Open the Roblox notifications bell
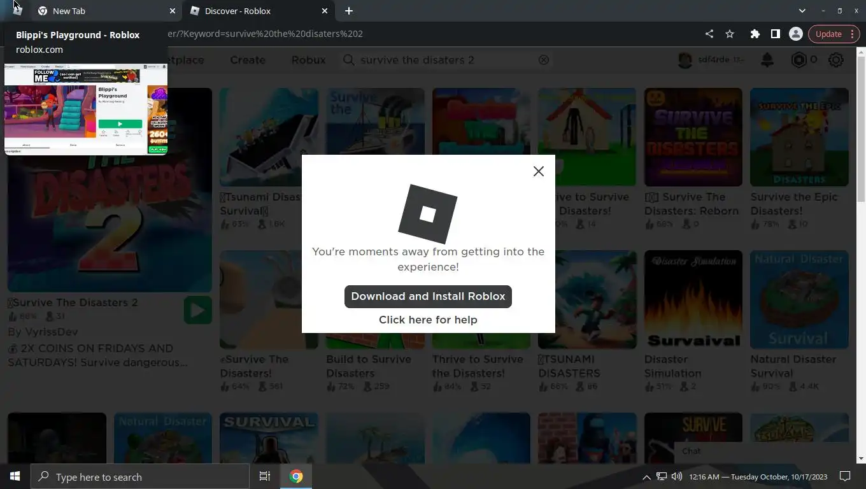 [767, 60]
